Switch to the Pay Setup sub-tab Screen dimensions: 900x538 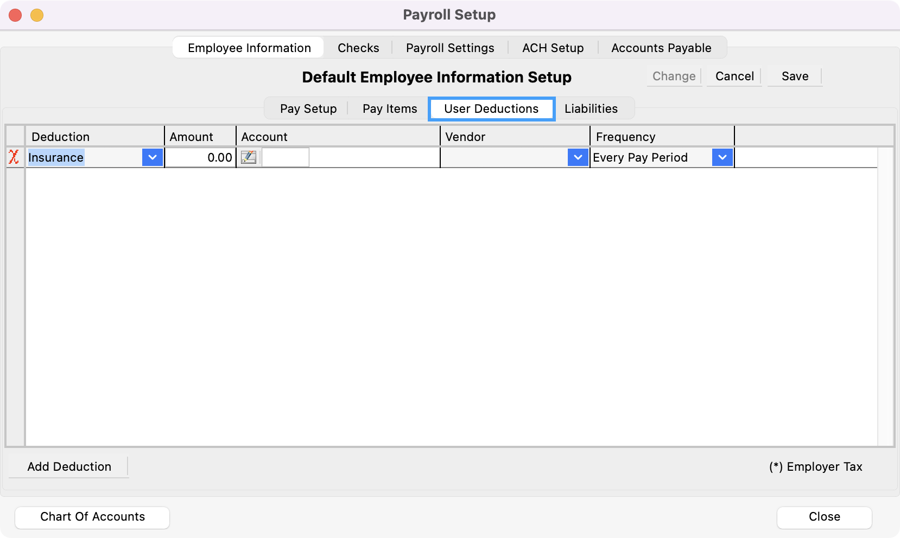pos(308,108)
